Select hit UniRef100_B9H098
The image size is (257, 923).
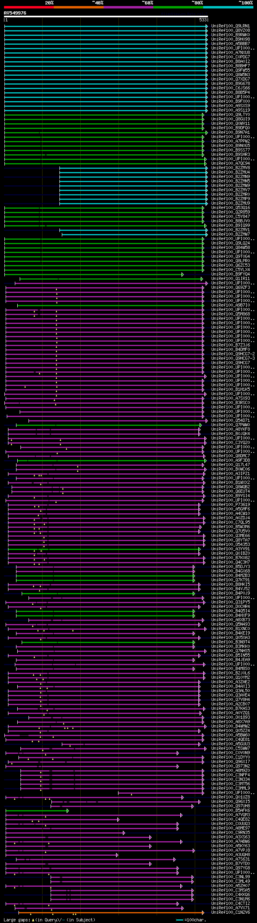pyautogui.click(x=230, y=39)
